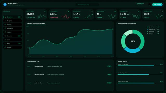This screenshot has width=166, height=93.
Task: Click the Zone C - Backup Vault progress bar
Action: click(140, 83)
